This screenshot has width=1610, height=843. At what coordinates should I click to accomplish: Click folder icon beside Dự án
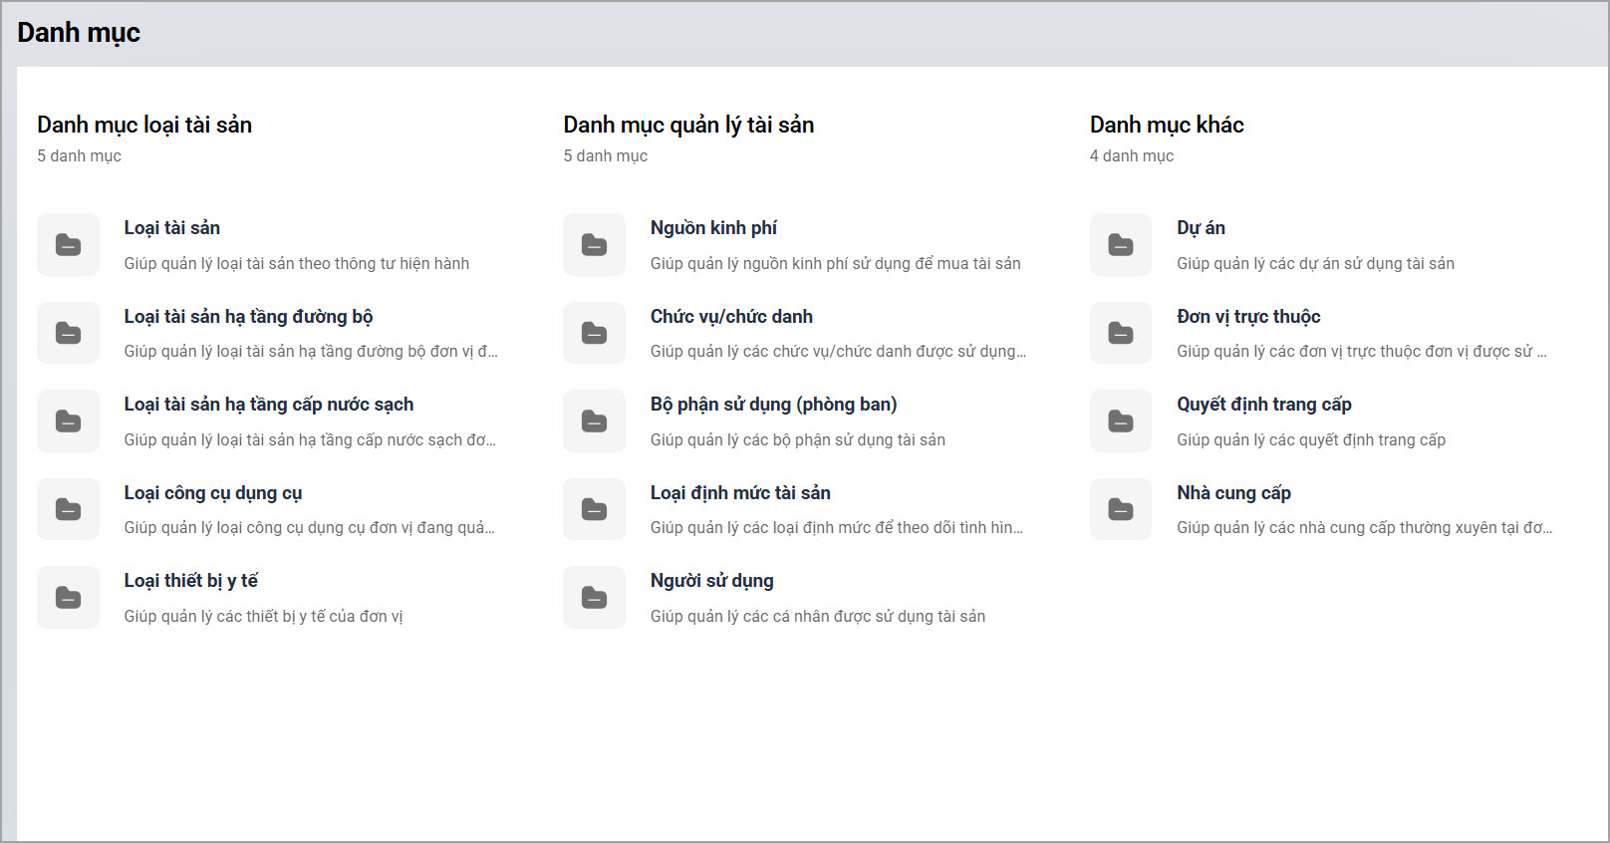1120,244
